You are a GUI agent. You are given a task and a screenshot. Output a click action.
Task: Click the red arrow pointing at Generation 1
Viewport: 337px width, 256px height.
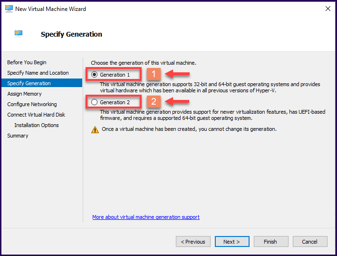pyautogui.click(x=176, y=74)
